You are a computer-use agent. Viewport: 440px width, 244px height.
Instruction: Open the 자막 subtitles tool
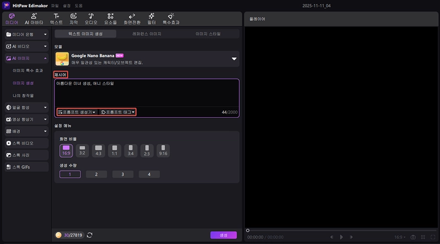click(74, 19)
